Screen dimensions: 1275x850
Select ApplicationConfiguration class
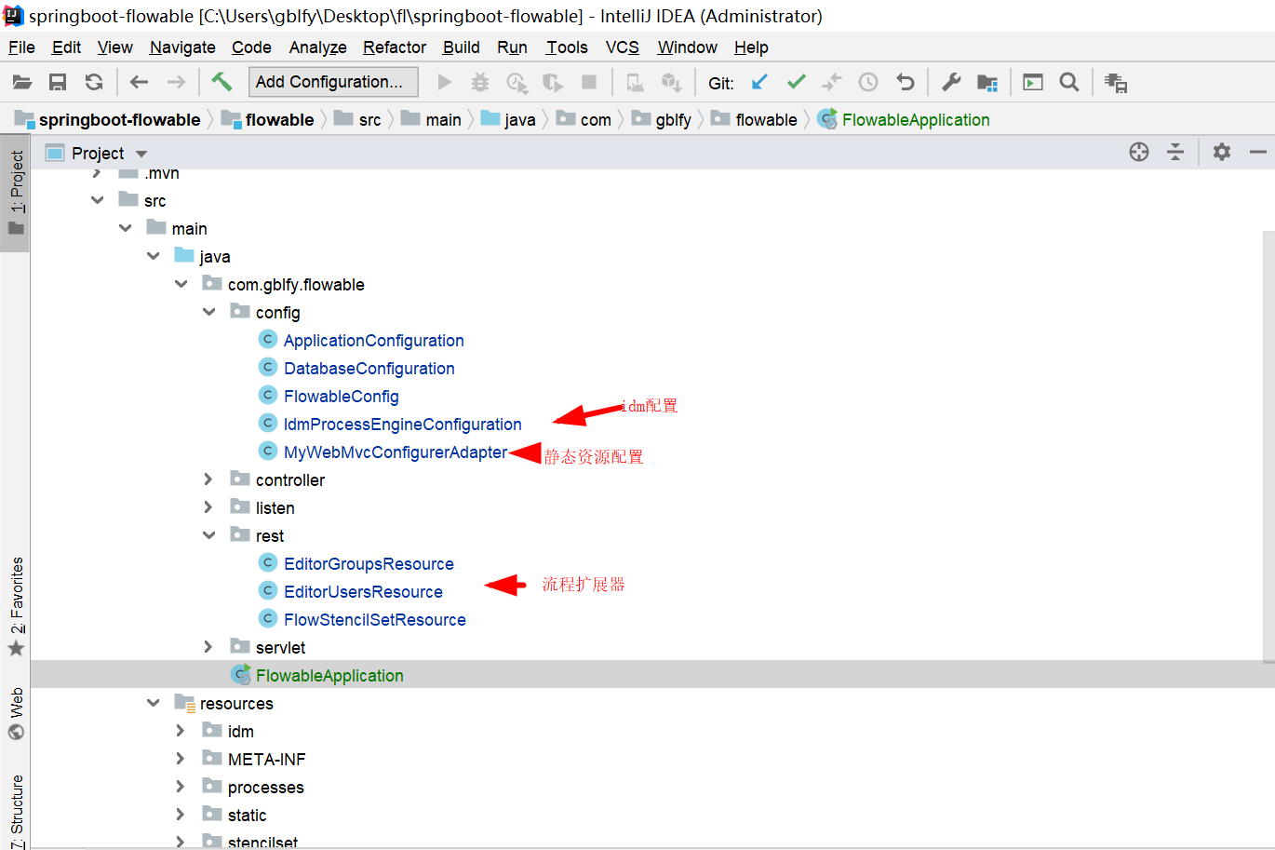(373, 341)
